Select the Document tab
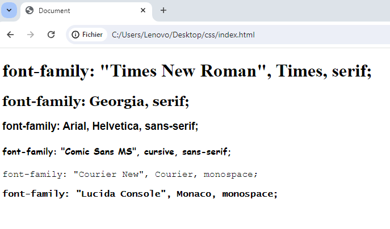 [x=86, y=11]
